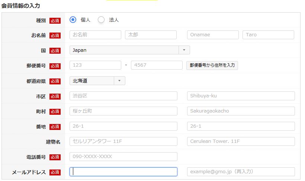Click the 4567 postal code field
Screen dimensions: 305x181
point(157,65)
